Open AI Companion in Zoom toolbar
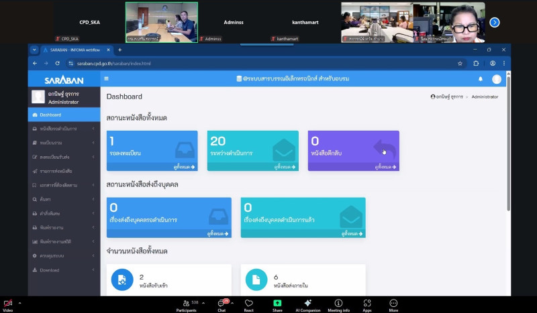The image size is (537, 313). point(307,304)
